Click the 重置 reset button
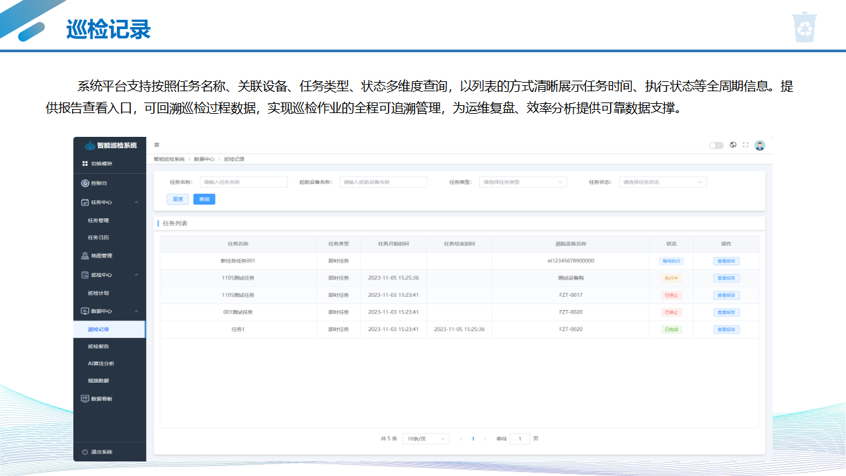The image size is (846, 476). [178, 199]
